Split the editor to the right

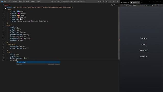click(112, 5)
